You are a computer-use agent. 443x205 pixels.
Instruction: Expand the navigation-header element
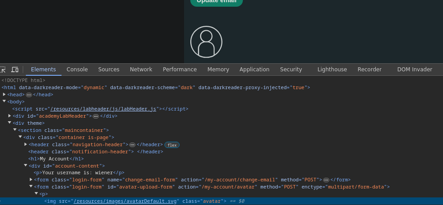pyautogui.click(x=26, y=144)
